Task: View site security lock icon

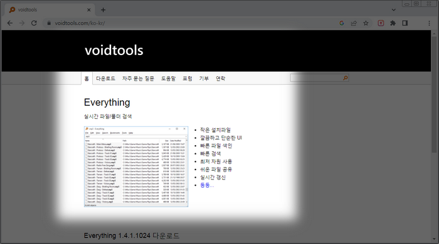Action: [49, 23]
